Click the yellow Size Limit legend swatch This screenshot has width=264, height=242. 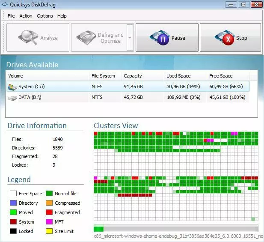tap(49, 231)
